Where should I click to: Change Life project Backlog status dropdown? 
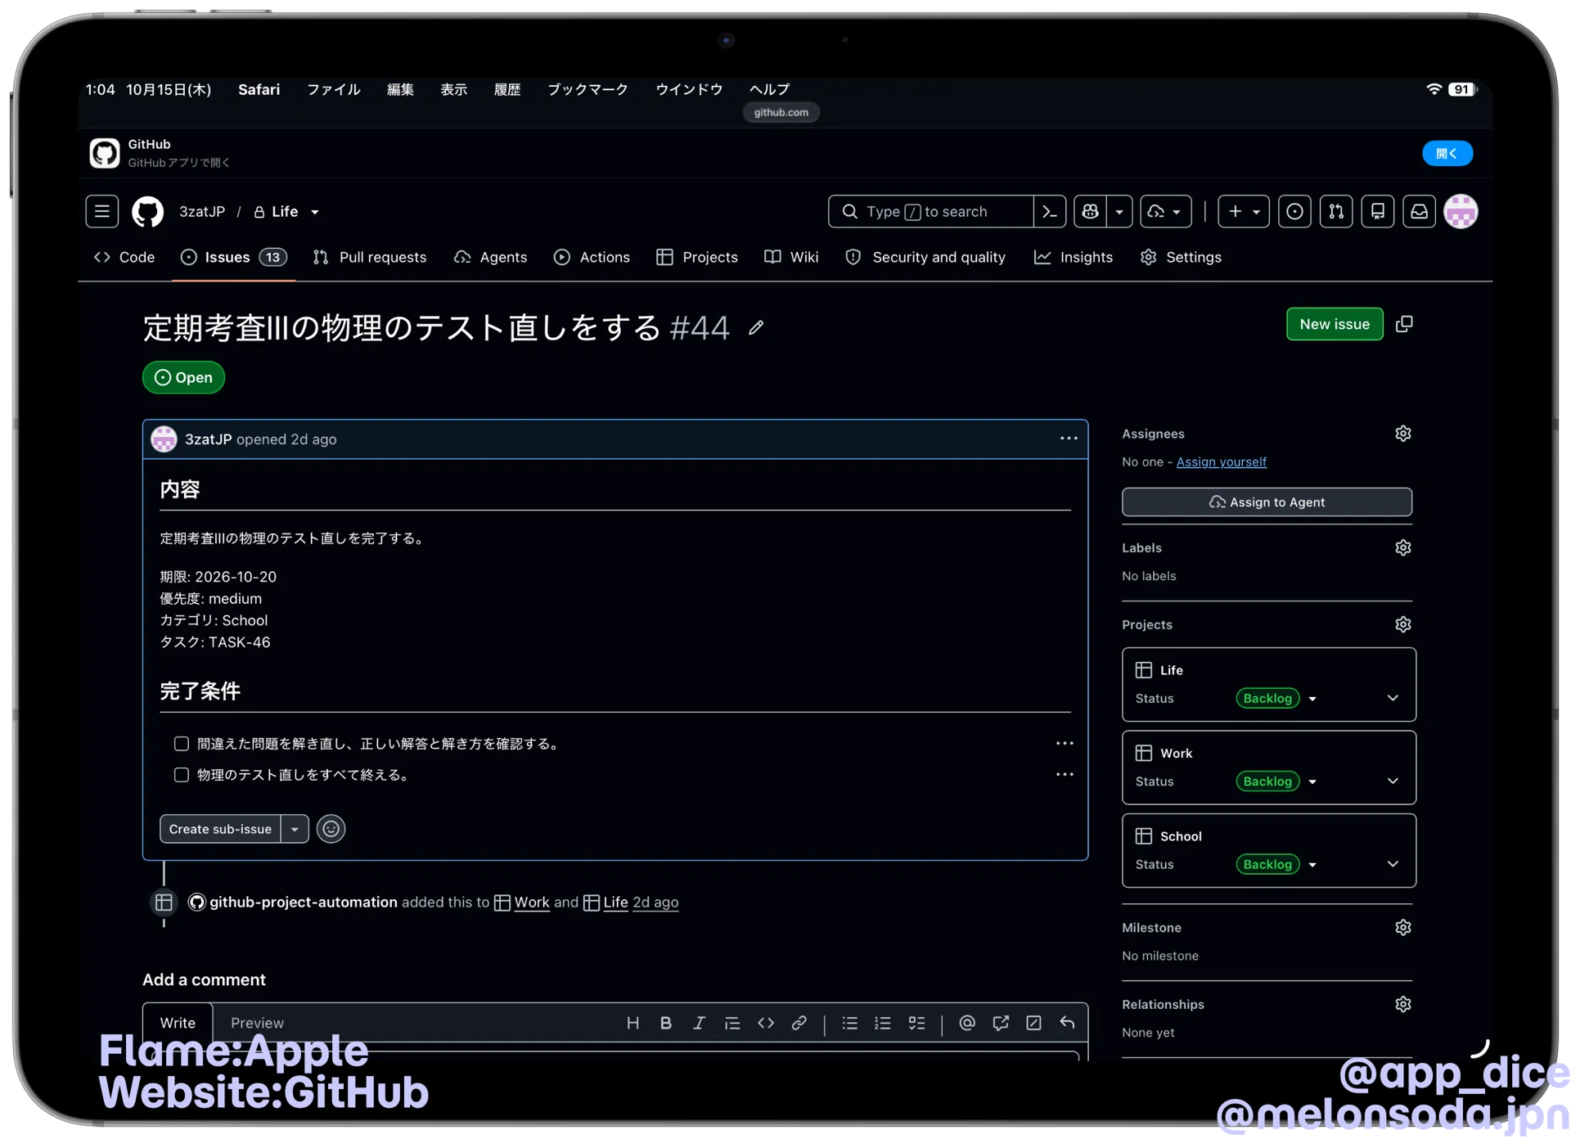(x=1276, y=698)
